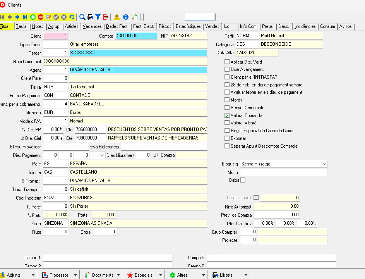Open the search magnifier tool
365x279 pixels.
click(x=82, y=17)
